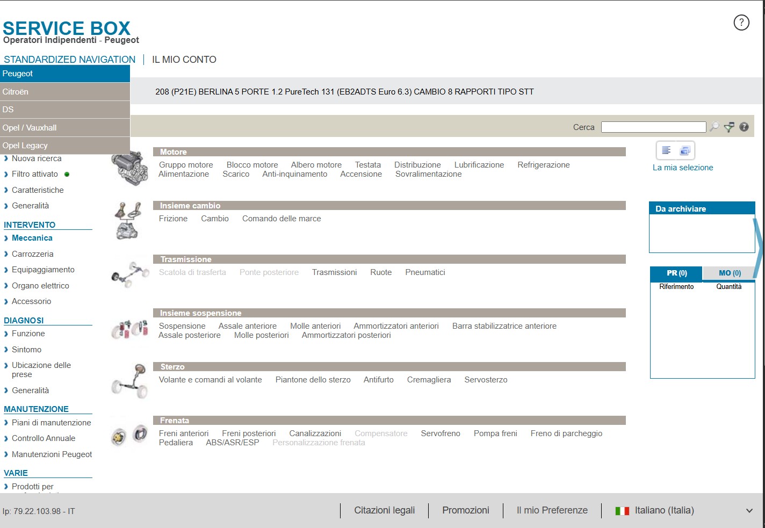Open Ammortizzatori anteriori link
The height and width of the screenshot is (528, 765).
pos(396,326)
